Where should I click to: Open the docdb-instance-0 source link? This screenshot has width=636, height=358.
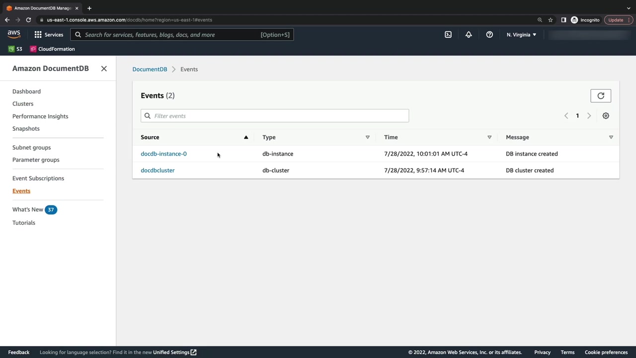click(163, 154)
